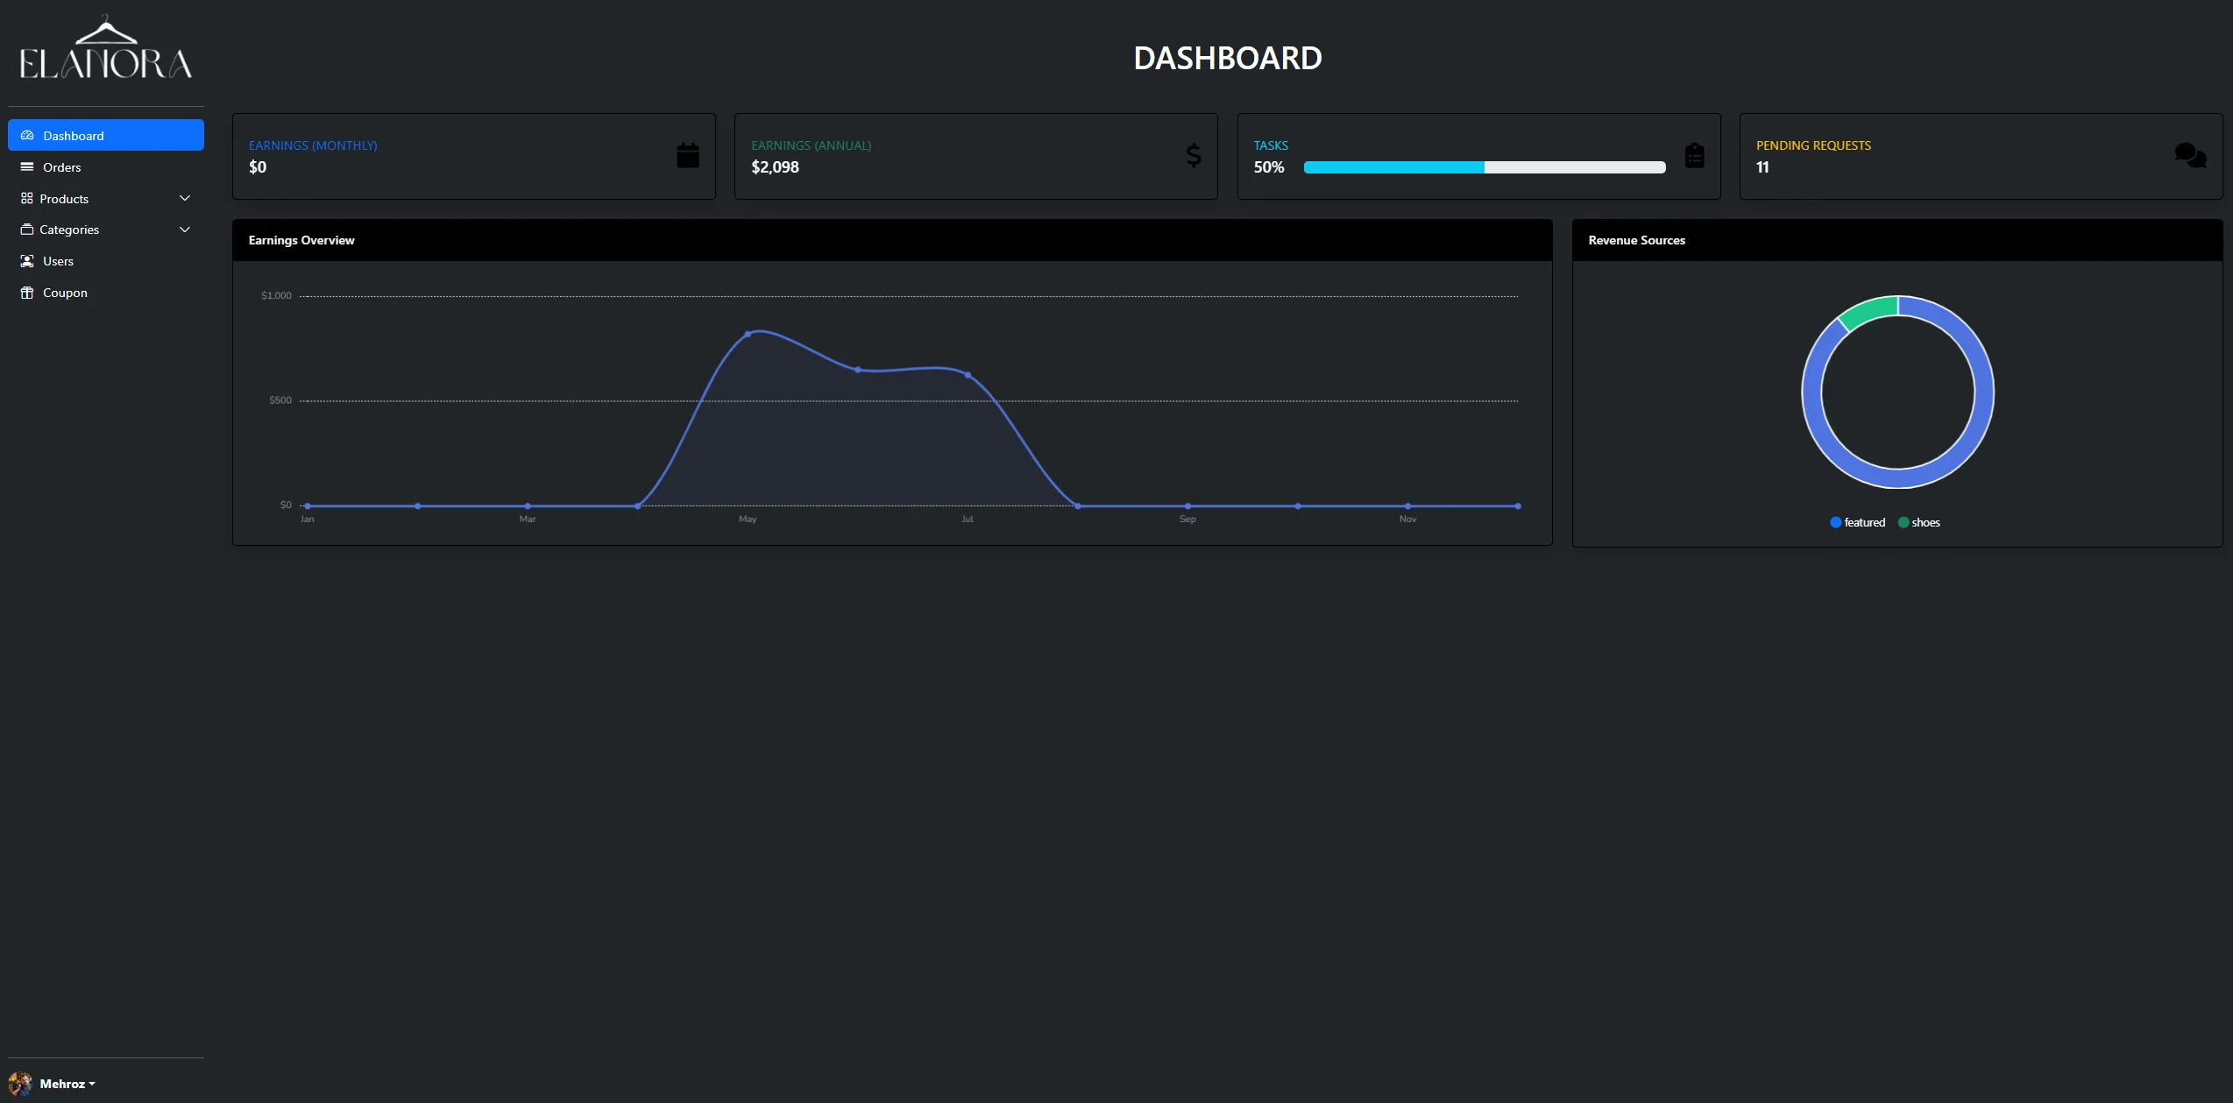Click the Categories folder icon
Image resolution: width=2233 pixels, height=1103 pixels.
pos(27,230)
